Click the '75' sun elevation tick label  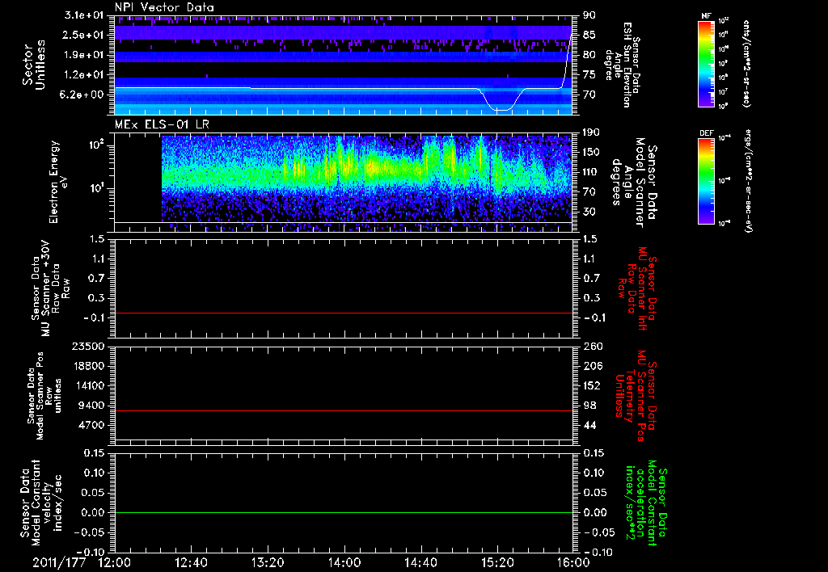[589, 75]
